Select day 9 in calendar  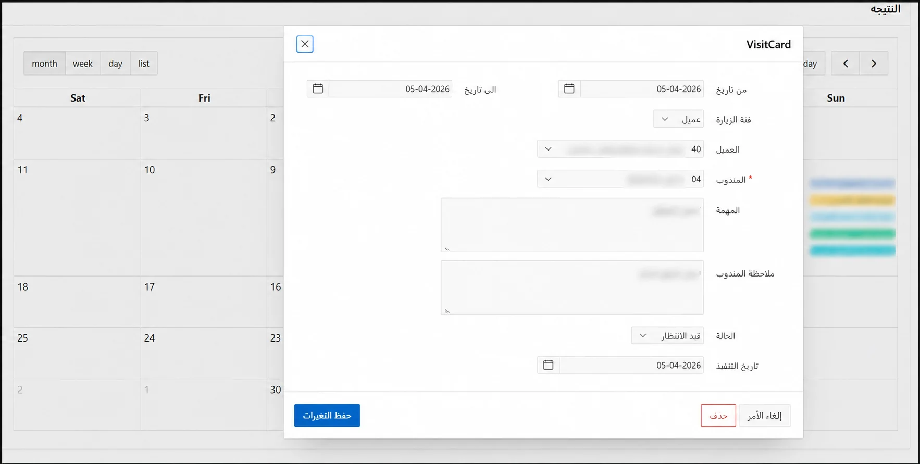(273, 170)
